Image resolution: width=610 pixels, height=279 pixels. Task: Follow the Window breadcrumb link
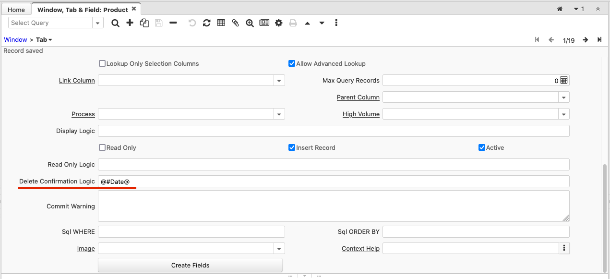coord(15,40)
